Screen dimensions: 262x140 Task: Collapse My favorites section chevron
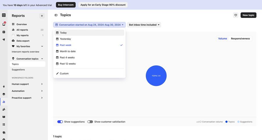[x=42, y=46]
